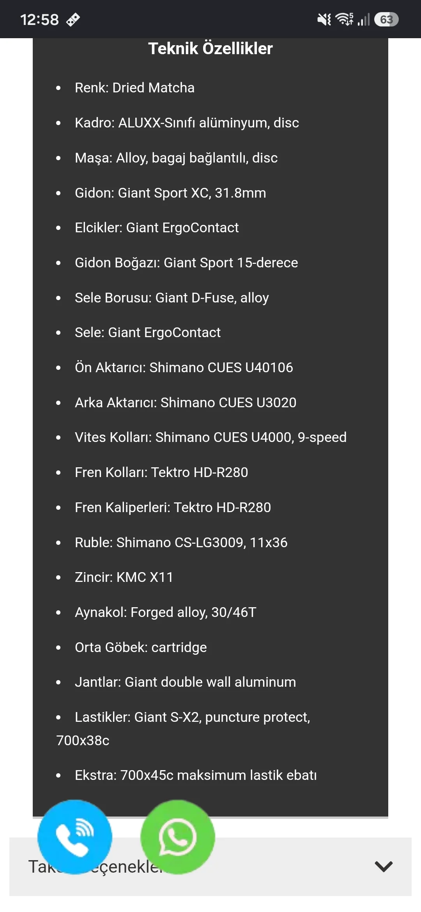Select the Vites Kolları Shimano CUES U4000 entry
The width and height of the screenshot is (421, 912).
coord(210,437)
